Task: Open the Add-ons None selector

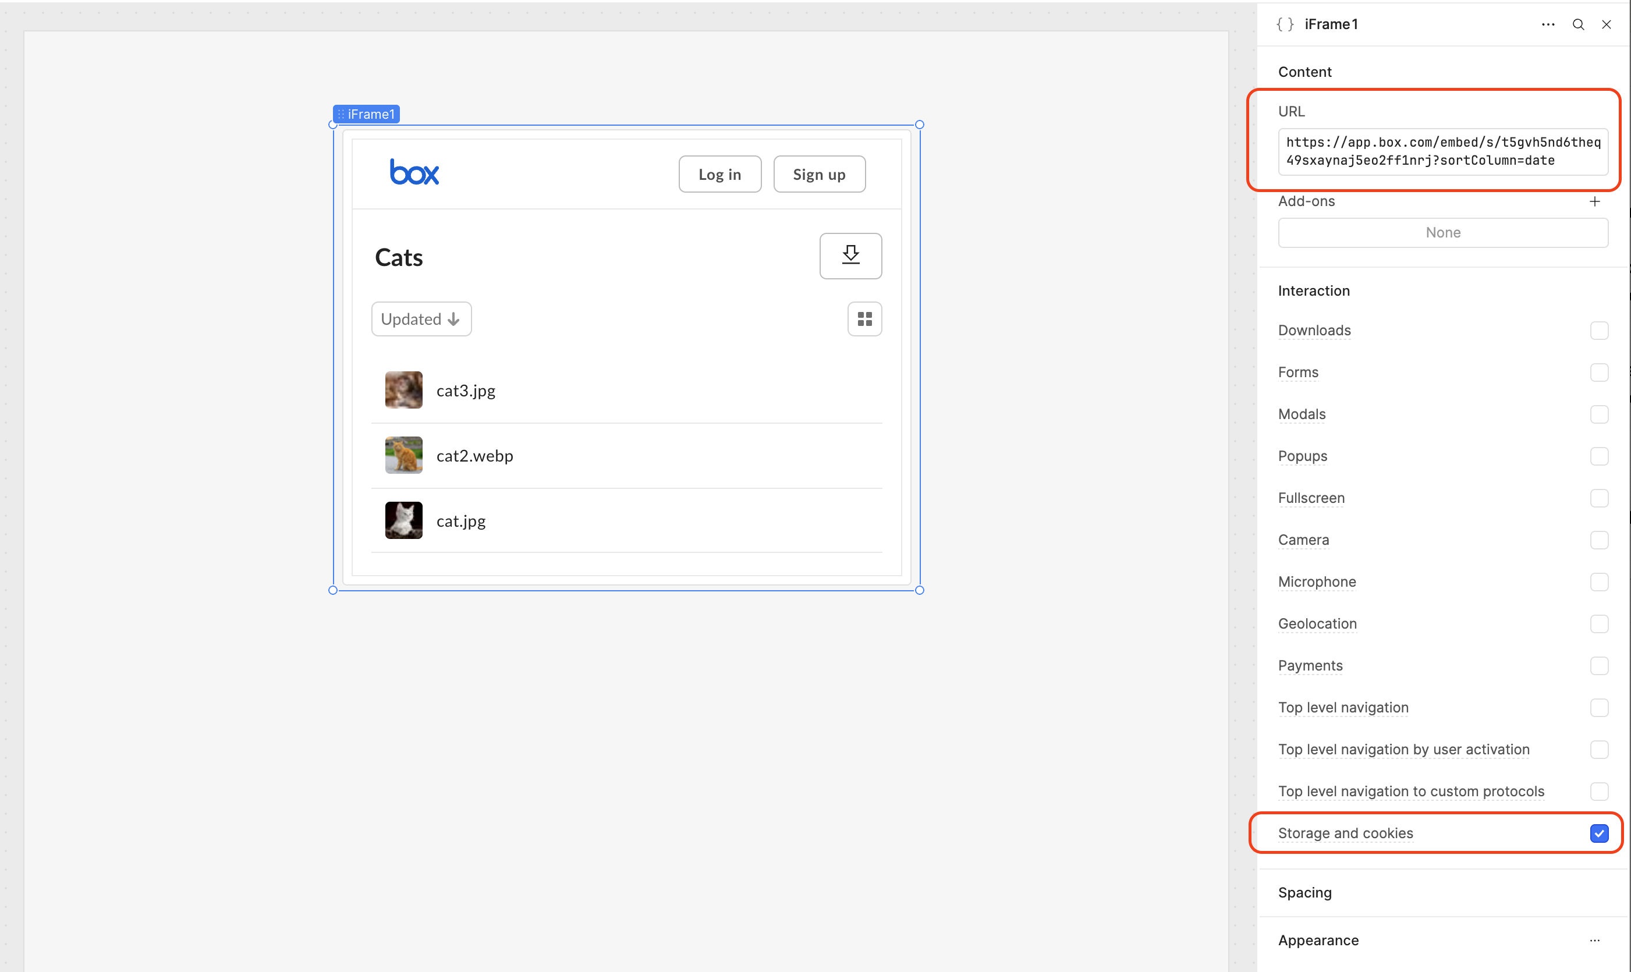Action: pos(1442,232)
